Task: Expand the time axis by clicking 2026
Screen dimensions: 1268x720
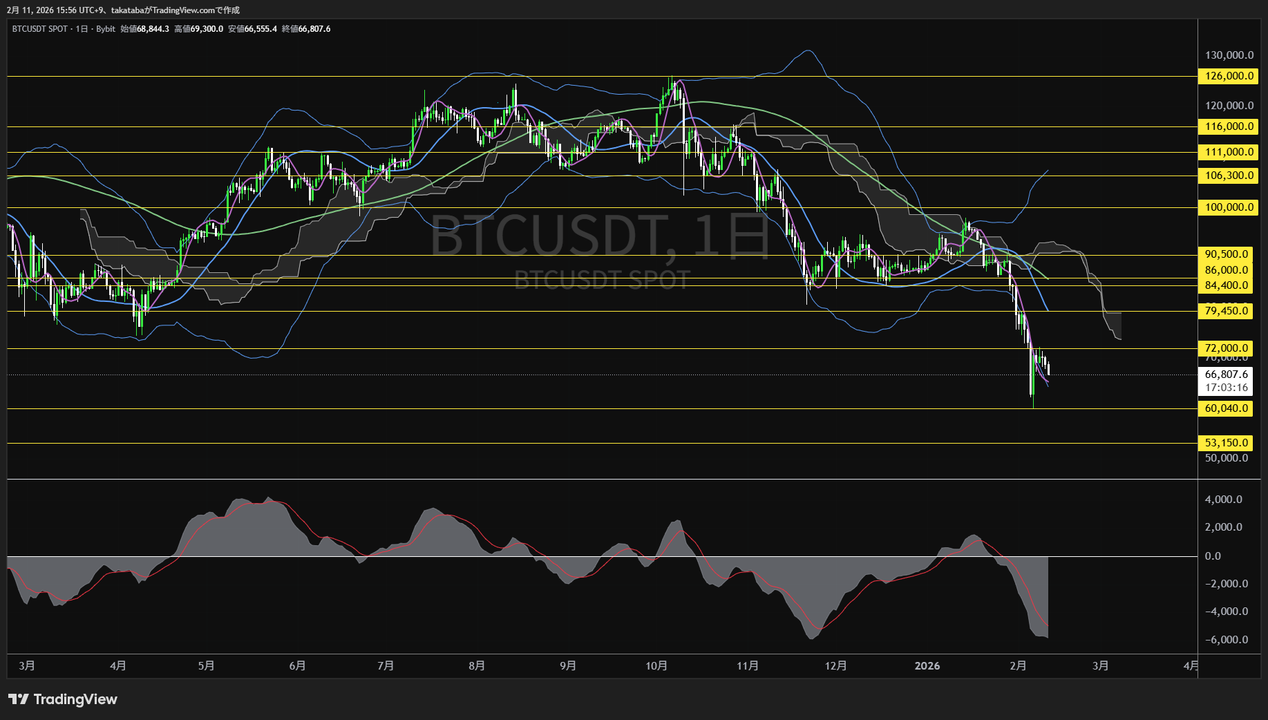Action: point(927,666)
